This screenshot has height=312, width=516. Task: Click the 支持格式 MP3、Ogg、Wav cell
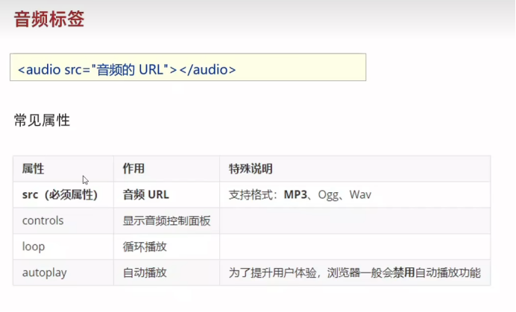point(301,194)
